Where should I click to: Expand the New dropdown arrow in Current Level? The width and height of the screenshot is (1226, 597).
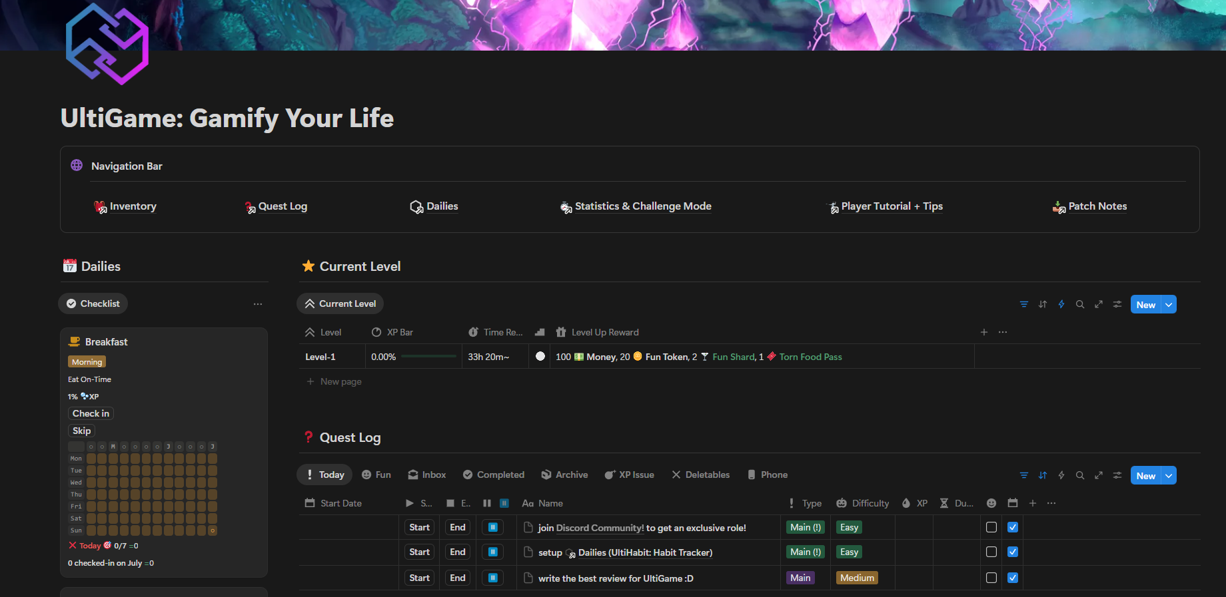click(x=1169, y=304)
